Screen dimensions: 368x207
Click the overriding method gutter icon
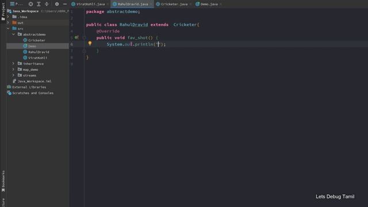76,37
